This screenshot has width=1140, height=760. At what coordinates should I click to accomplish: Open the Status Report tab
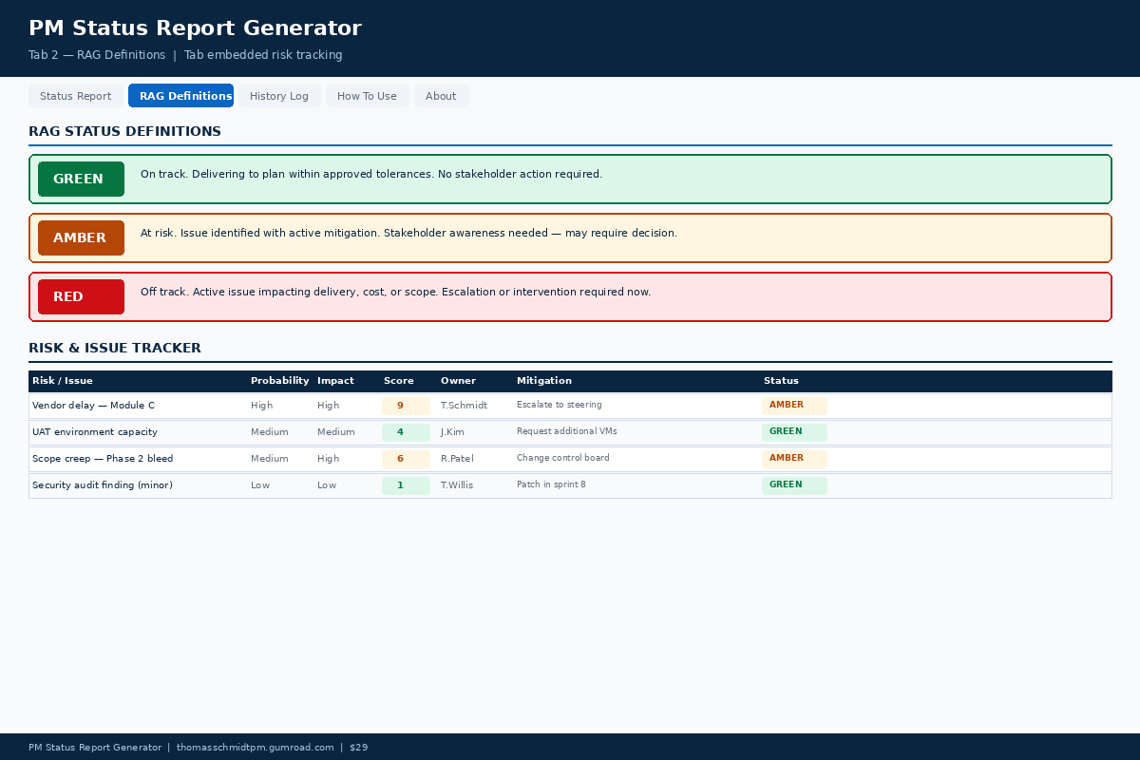coord(76,96)
